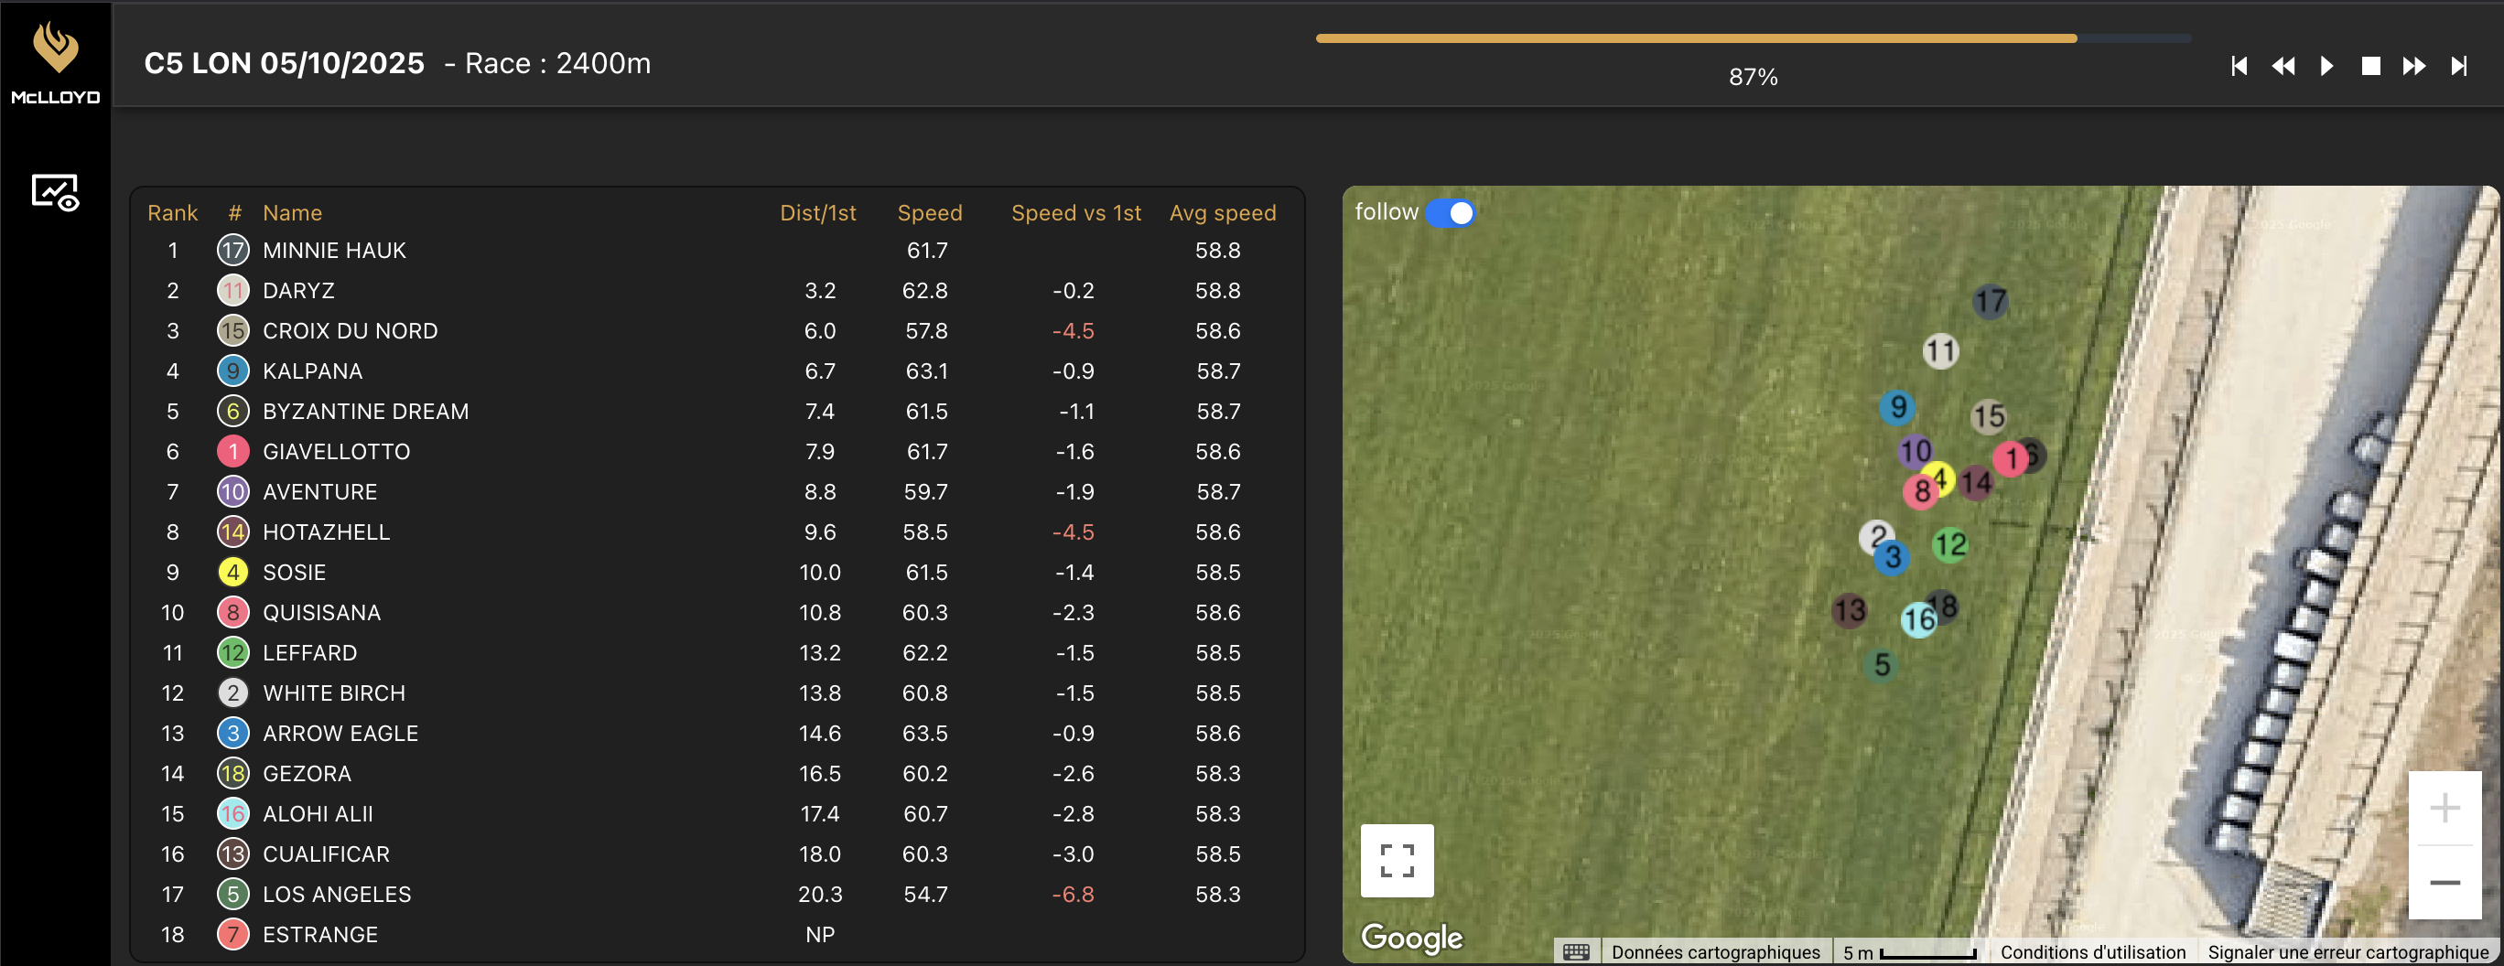Zoom out on the map
2504x966 pixels.
tap(2444, 883)
